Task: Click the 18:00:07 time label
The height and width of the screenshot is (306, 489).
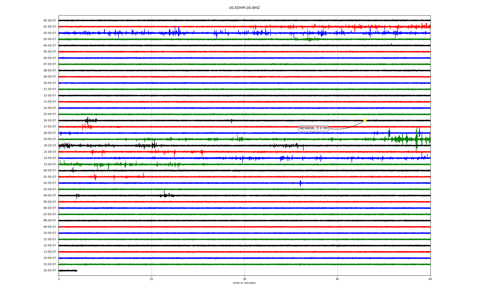Action: (x=50, y=133)
